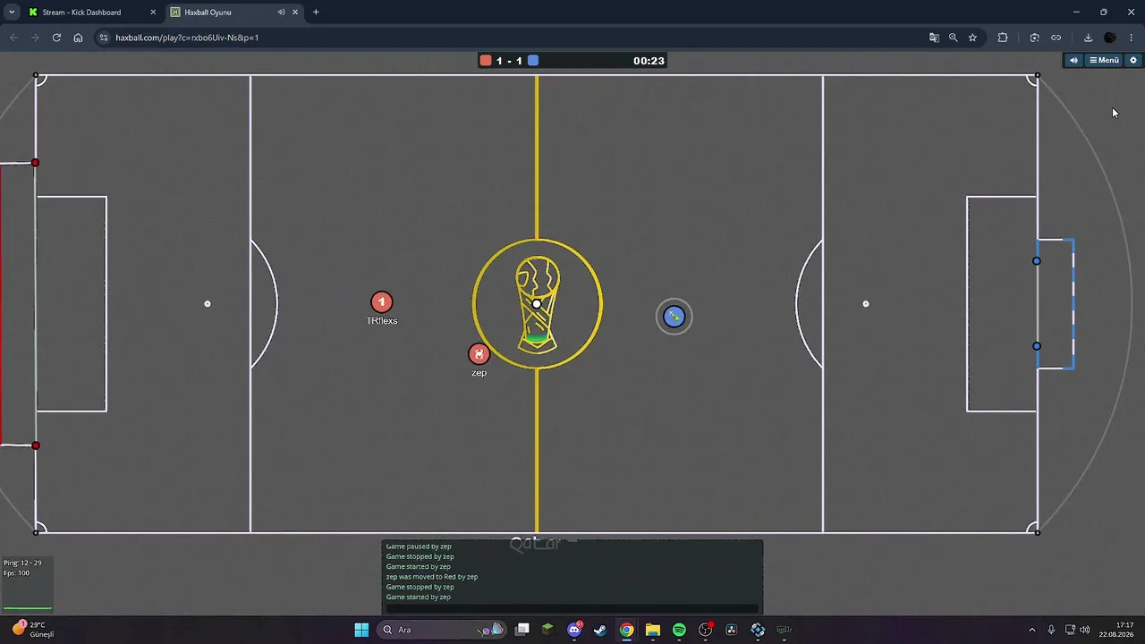This screenshot has width=1145, height=644.
Task: Close the Stream - Kick Dashboard tab
Action: click(x=153, y=13)
